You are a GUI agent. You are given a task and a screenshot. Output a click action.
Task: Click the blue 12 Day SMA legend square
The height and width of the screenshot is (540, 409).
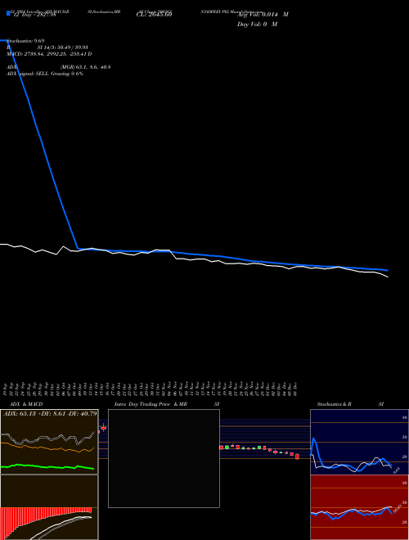point(8,13)
